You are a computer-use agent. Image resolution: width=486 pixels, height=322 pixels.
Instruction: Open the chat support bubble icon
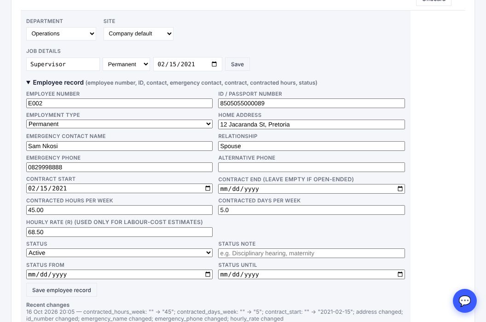[465, 301]
